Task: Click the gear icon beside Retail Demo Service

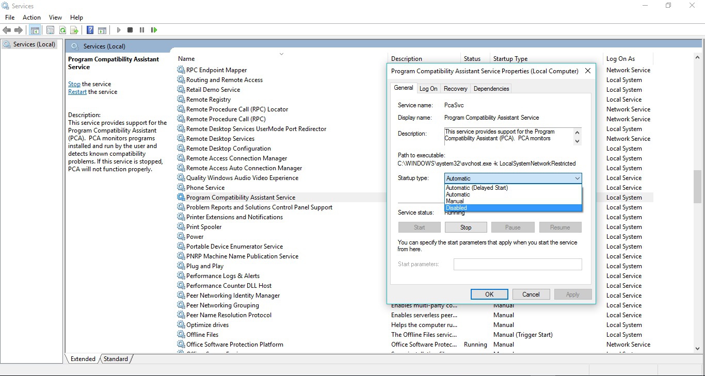Action: 181,90
